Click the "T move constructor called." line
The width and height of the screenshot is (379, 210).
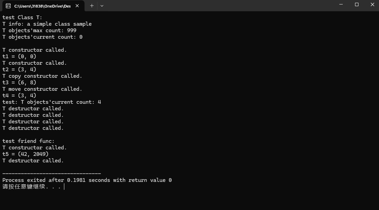pyautogui.click(x=42, y=89)
